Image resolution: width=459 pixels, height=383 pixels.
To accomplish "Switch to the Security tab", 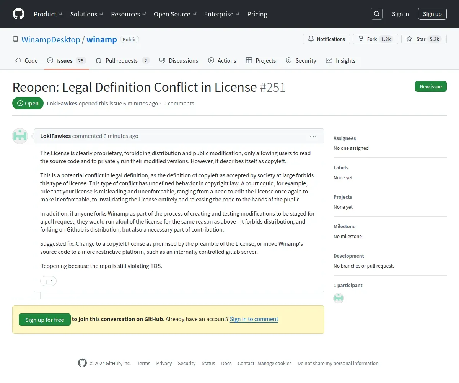I will pyautogui.click(x=301, y=60).
